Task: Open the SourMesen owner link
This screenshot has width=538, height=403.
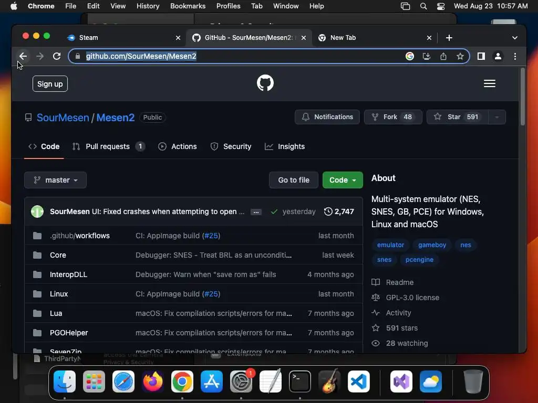Action: coord(63,118)
